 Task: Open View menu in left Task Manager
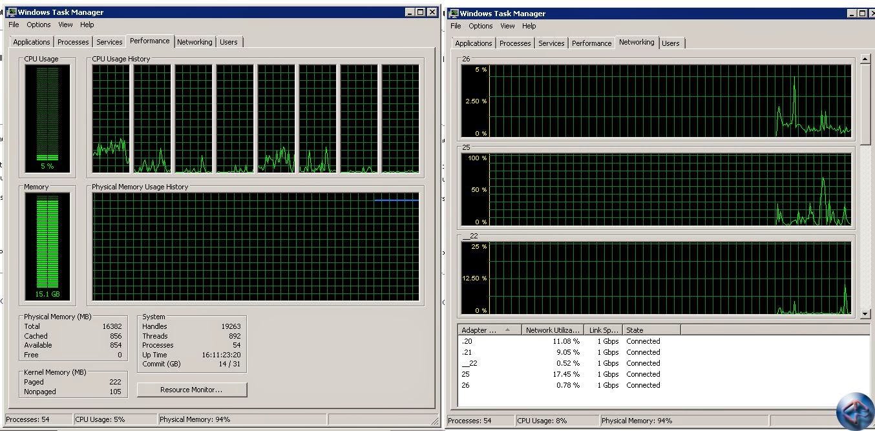(x=65, y=25)
